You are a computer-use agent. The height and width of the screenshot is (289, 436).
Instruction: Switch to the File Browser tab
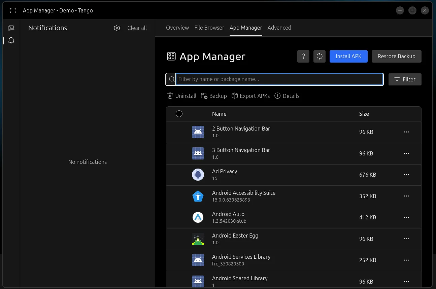coord(209,28)
